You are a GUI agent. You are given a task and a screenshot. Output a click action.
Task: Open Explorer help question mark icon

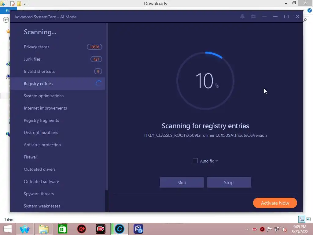(x=310, y=10)
